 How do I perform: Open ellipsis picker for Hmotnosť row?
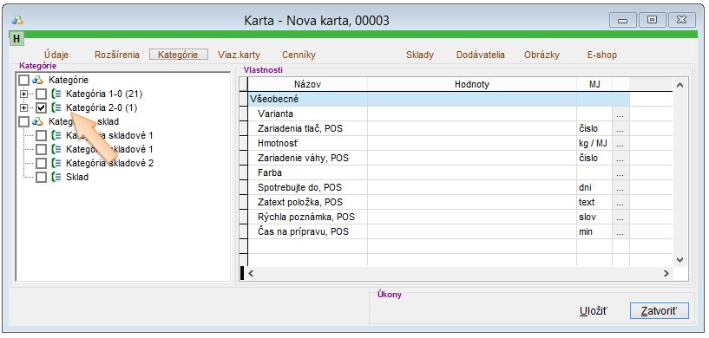620,143
